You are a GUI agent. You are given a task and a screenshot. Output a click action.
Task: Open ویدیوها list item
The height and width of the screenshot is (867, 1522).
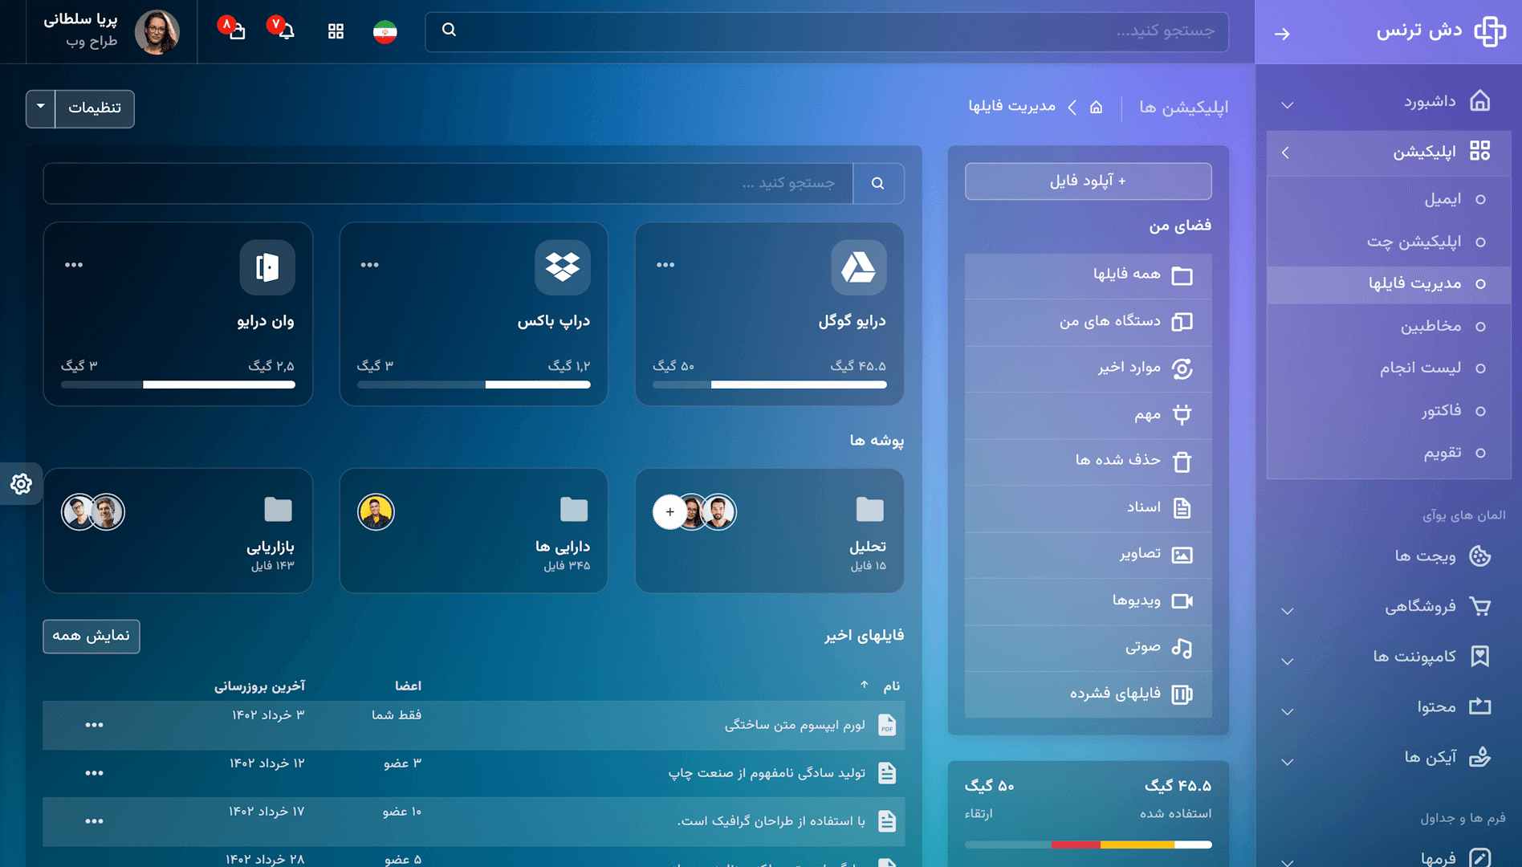(1089, 600)
